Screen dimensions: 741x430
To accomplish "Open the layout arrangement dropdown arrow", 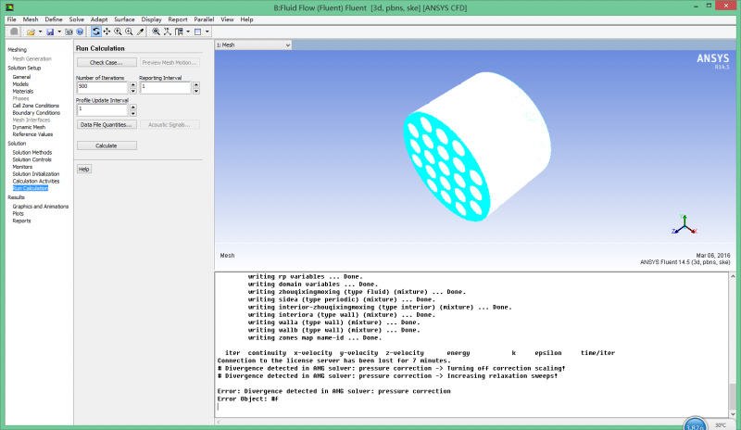I will pos(188,32).
